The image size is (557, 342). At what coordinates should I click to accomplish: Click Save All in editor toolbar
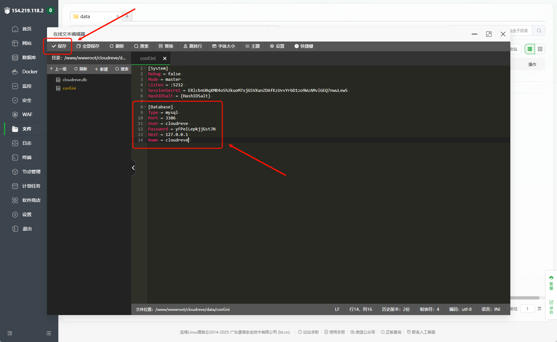pyautogui.click(x=88, y=46)
